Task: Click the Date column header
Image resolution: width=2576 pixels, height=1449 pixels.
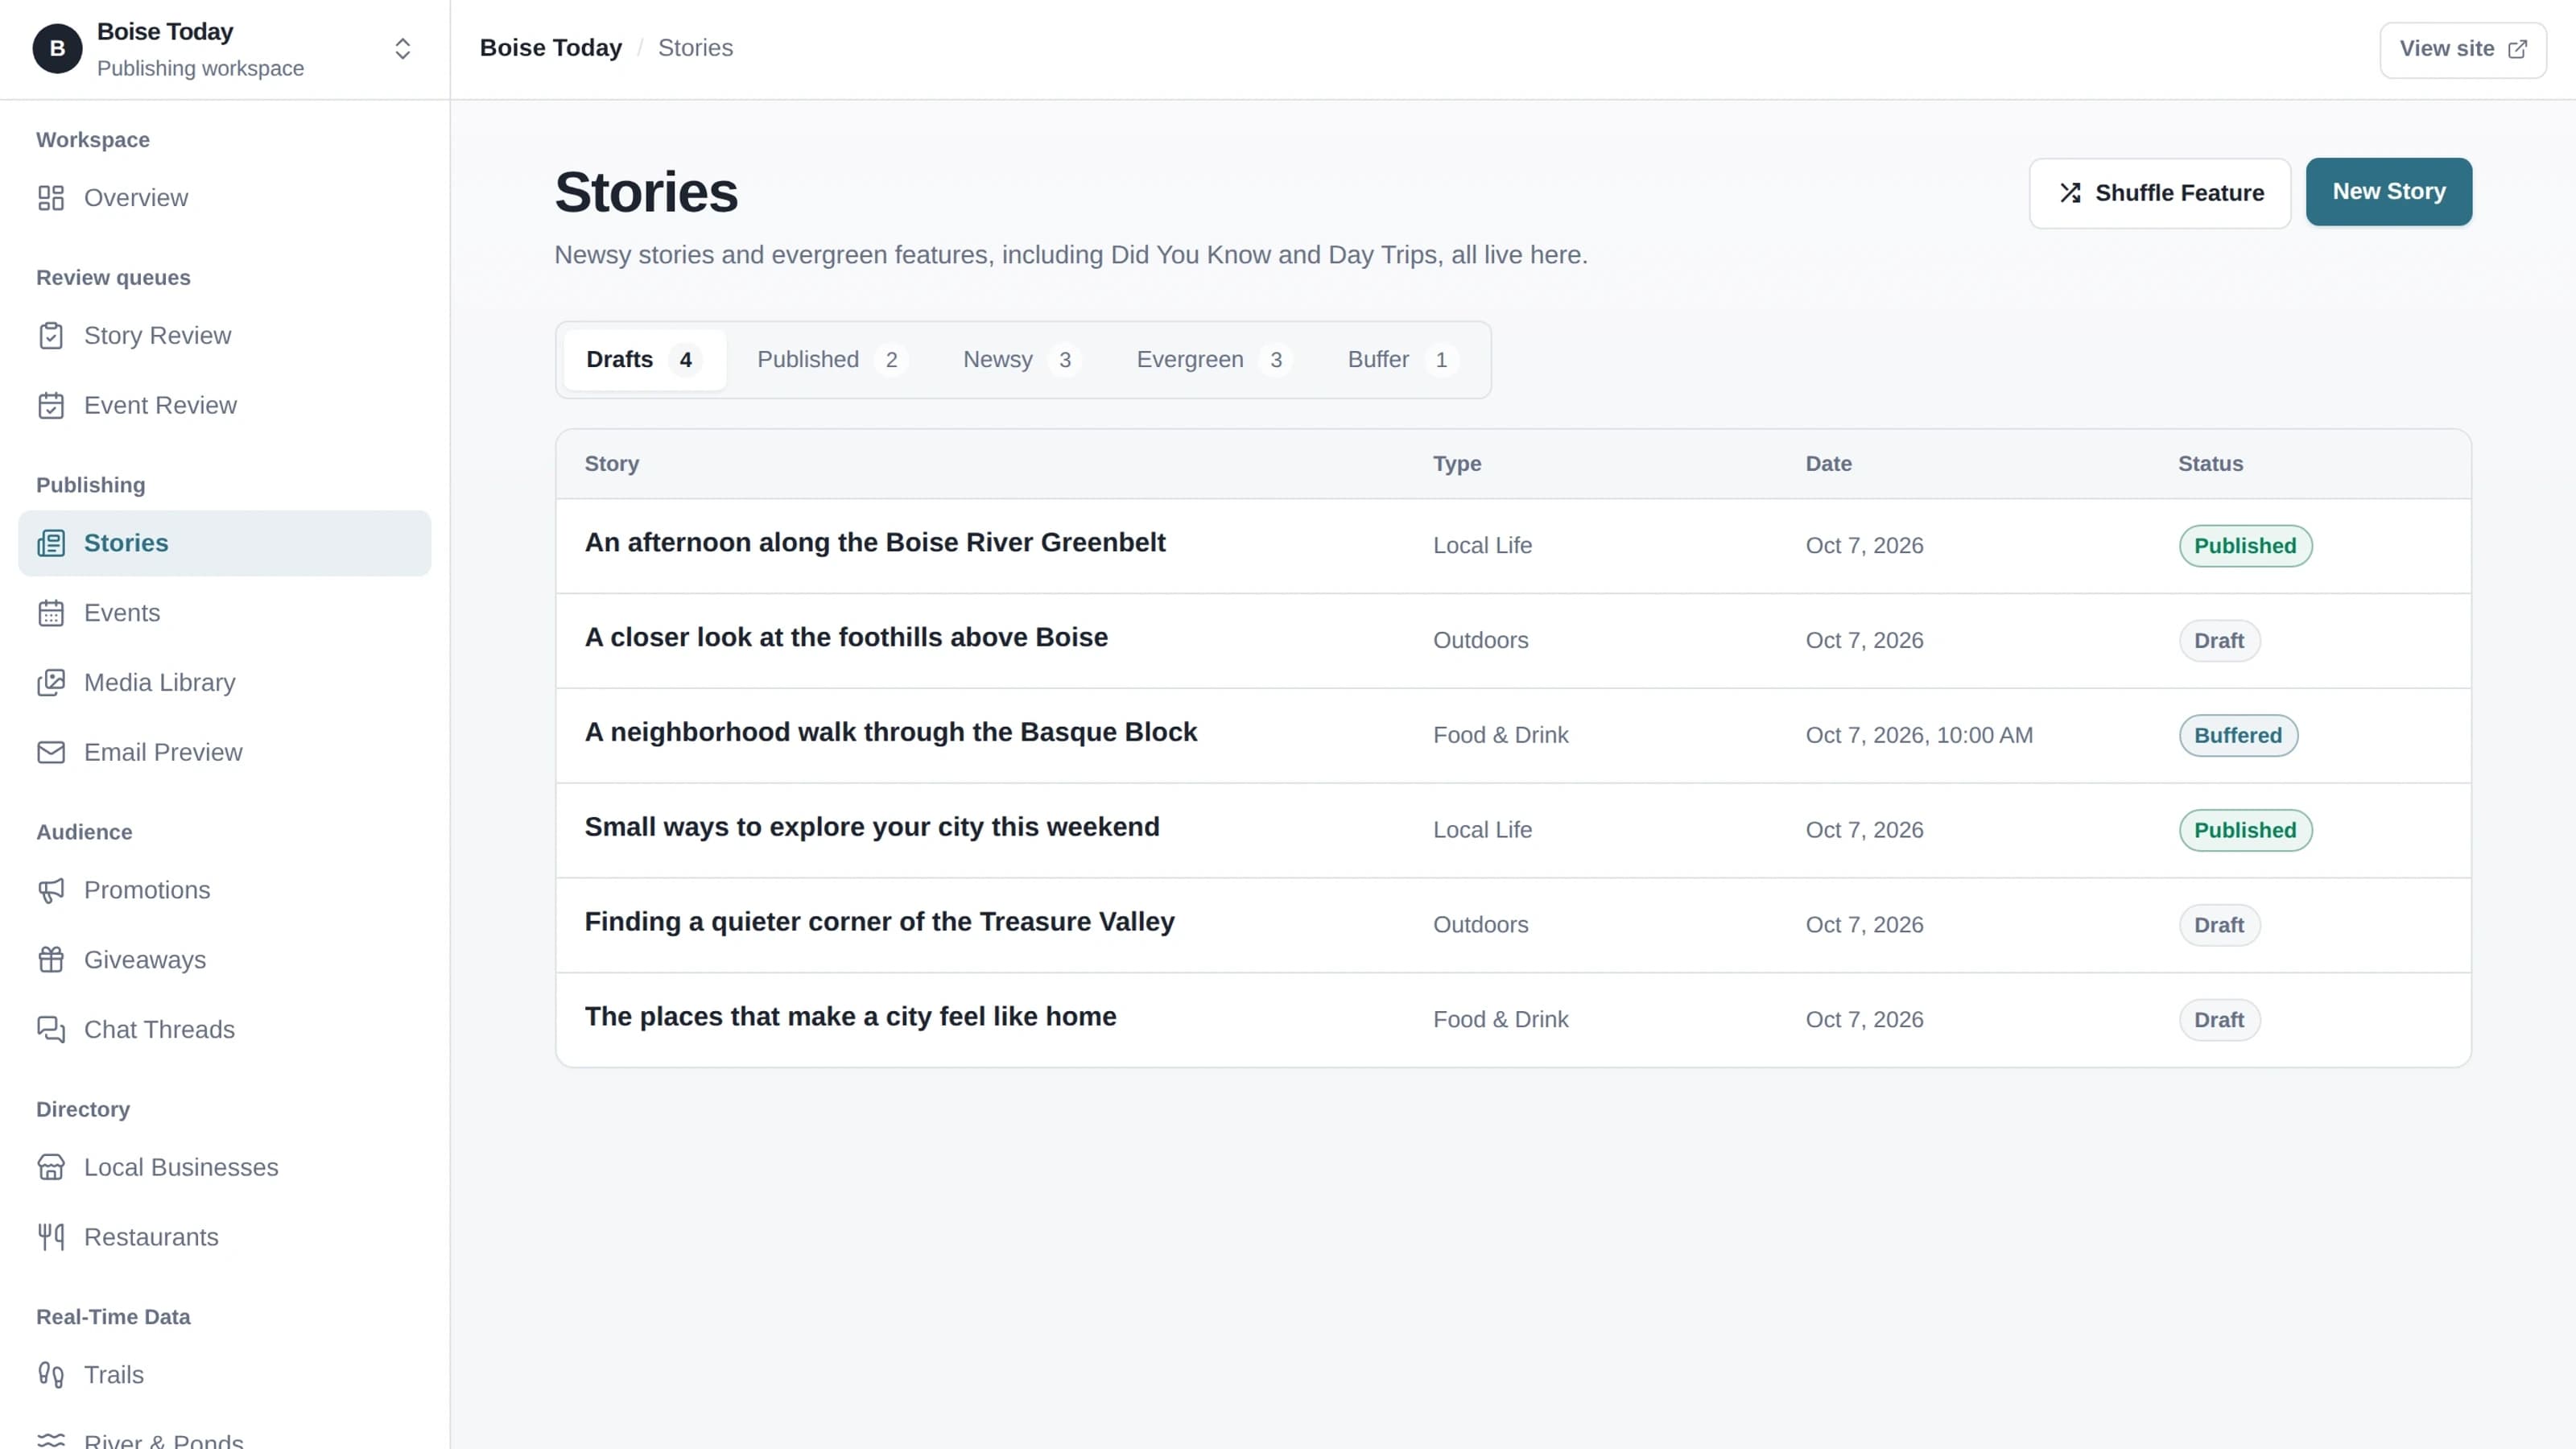Action: tap(1828, 464)
